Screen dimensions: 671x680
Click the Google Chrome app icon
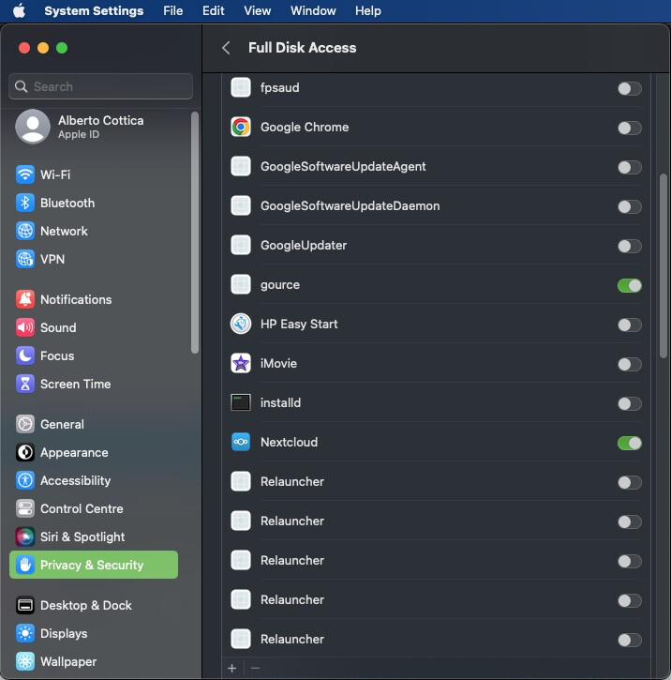point(241,128)
